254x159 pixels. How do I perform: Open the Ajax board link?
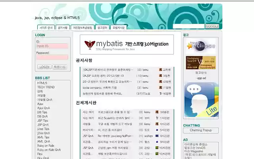pyautogui.click(x=40, y=104)
